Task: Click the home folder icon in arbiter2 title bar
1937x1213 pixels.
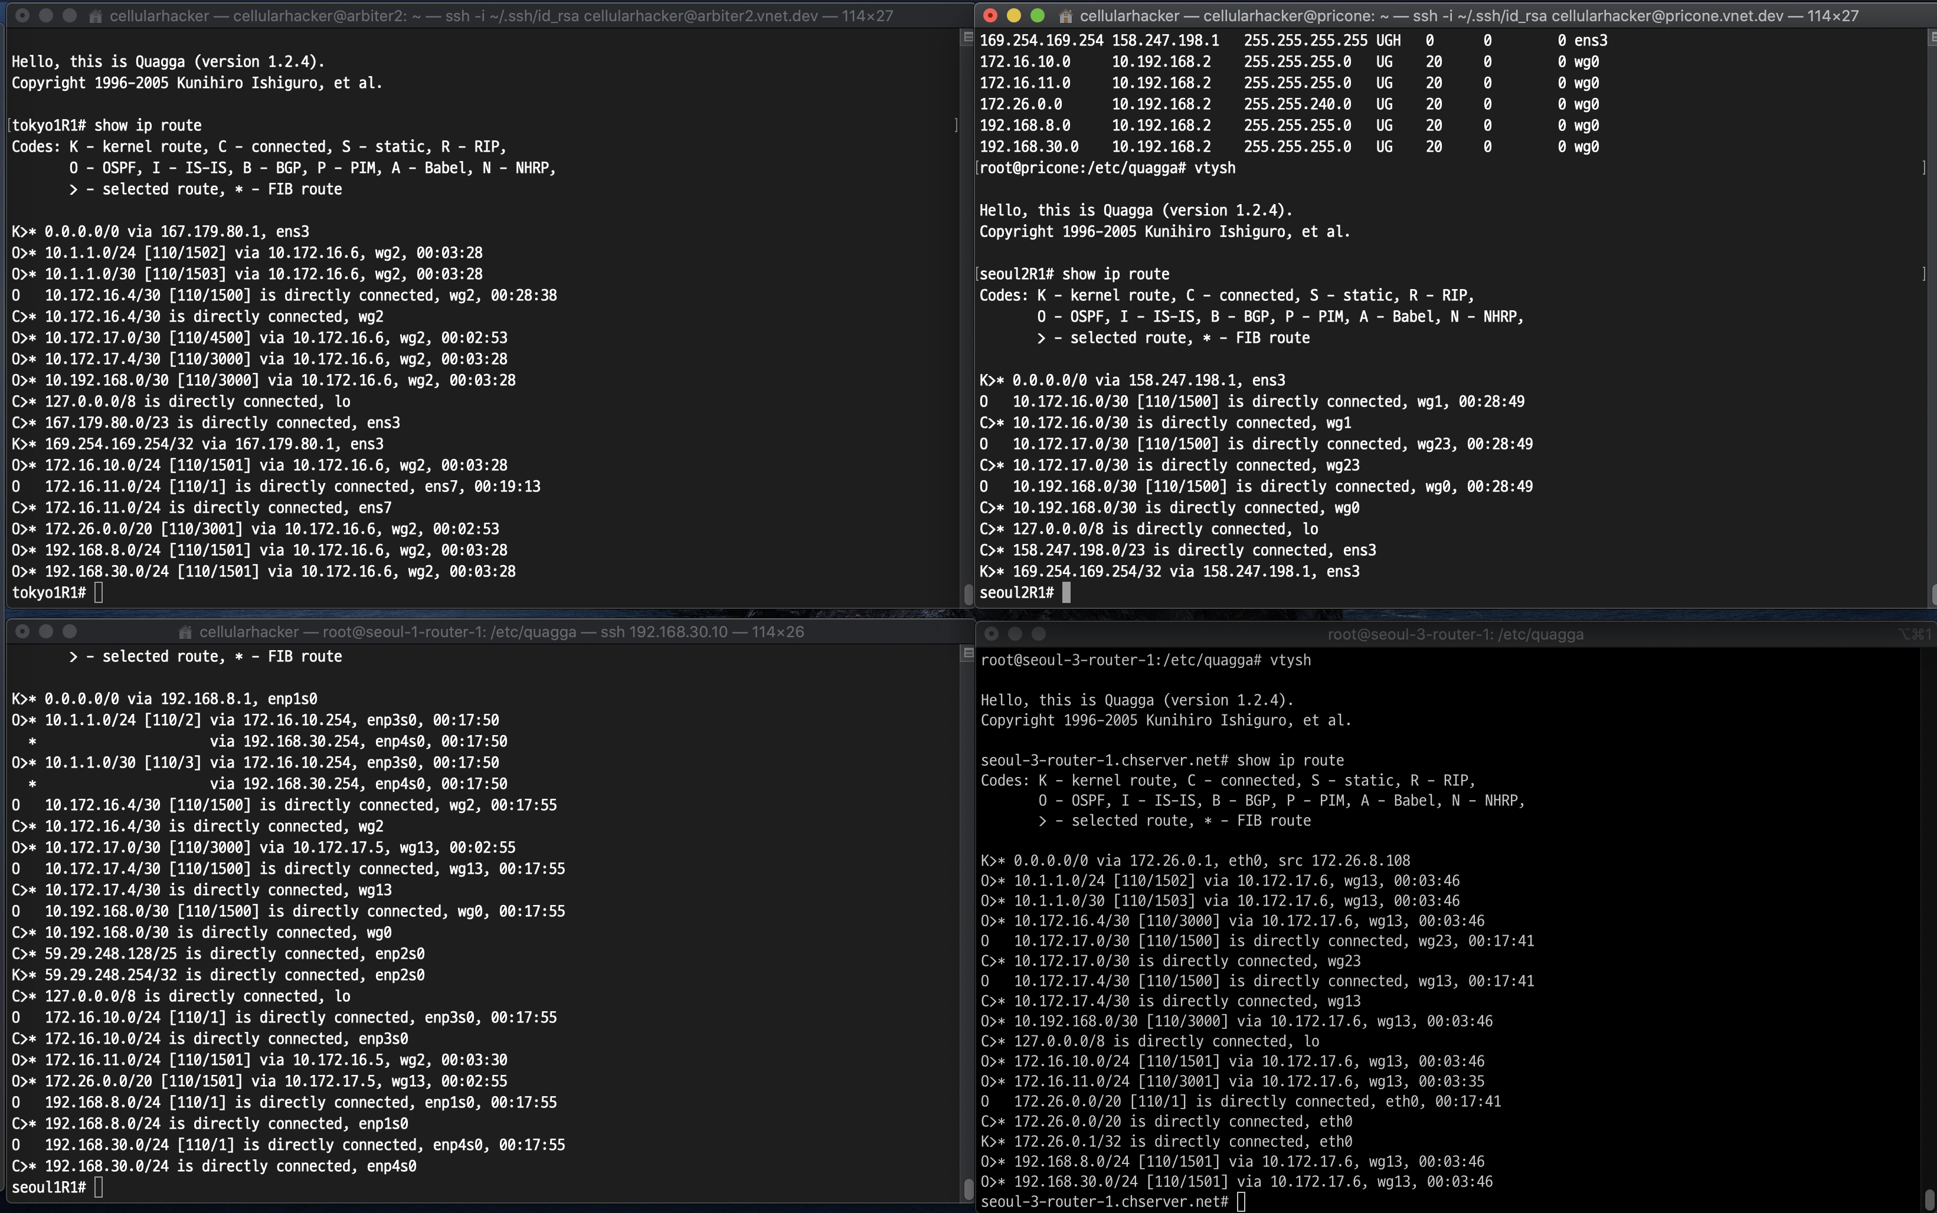Action: point(96,16)
